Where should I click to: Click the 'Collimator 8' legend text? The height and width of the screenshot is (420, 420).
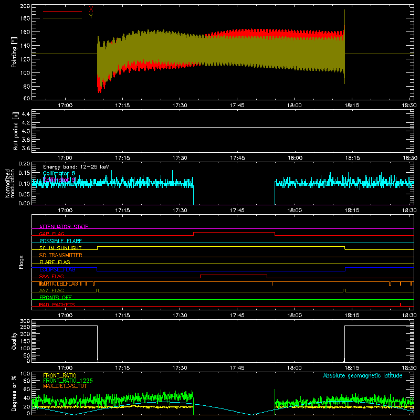pyautogui.click(x=59, y=174)
